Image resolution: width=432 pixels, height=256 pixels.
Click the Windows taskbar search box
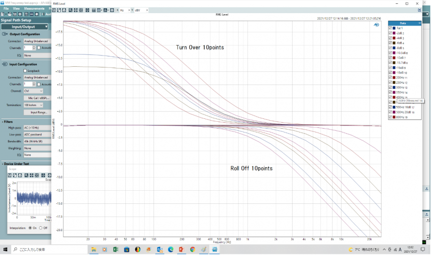tap(49, 250)
